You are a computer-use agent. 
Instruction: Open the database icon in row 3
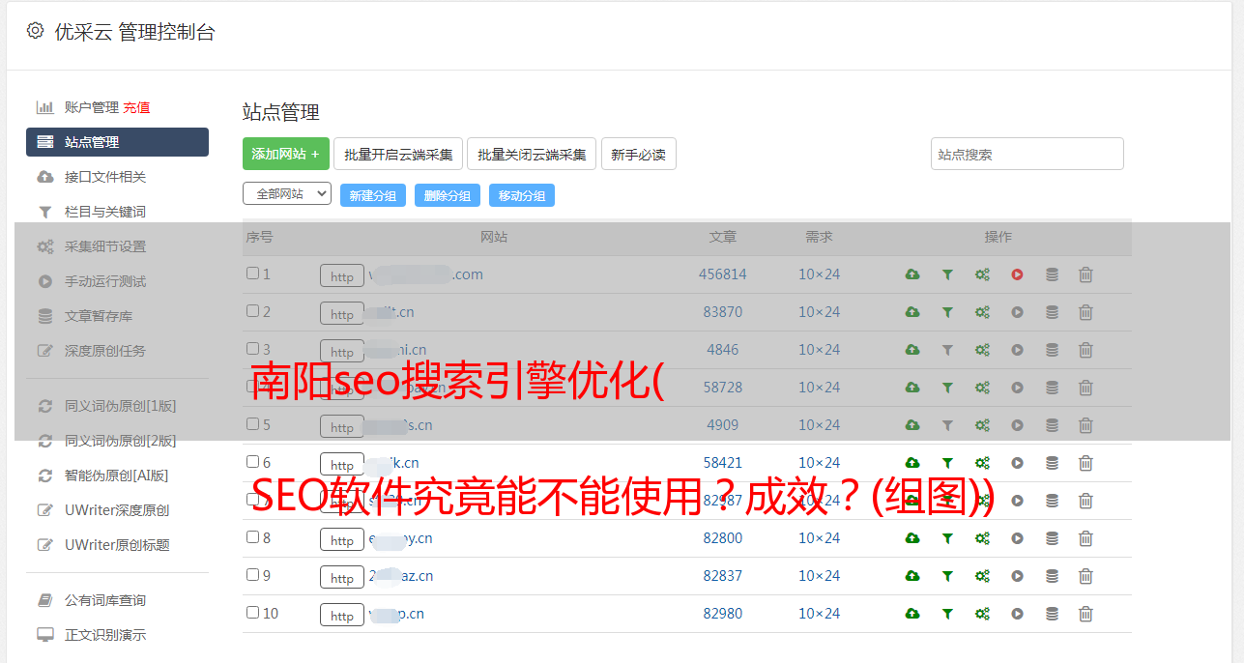pyautogui.click(x=1052, y=350)
